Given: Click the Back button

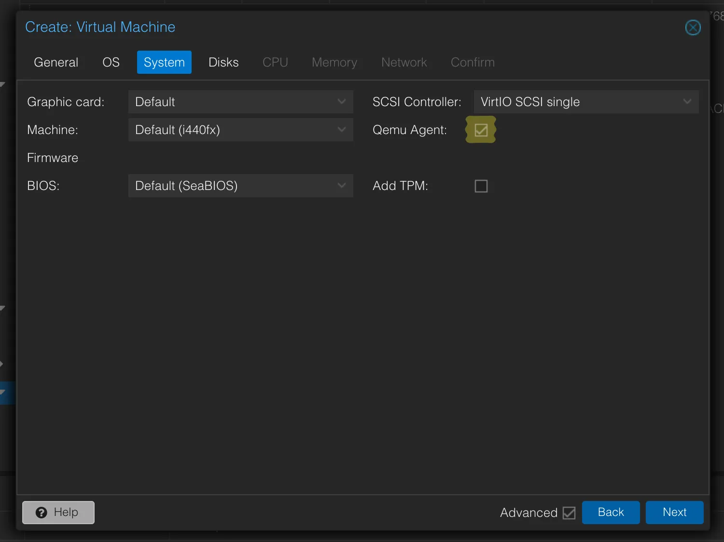Looking at the screenshot, I should point(611,512).
